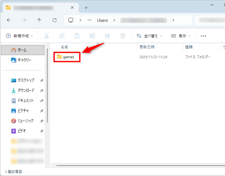225x176 pixels.
Task: Expand chevron after Users breadcrumb
Action: pos(114,20)
